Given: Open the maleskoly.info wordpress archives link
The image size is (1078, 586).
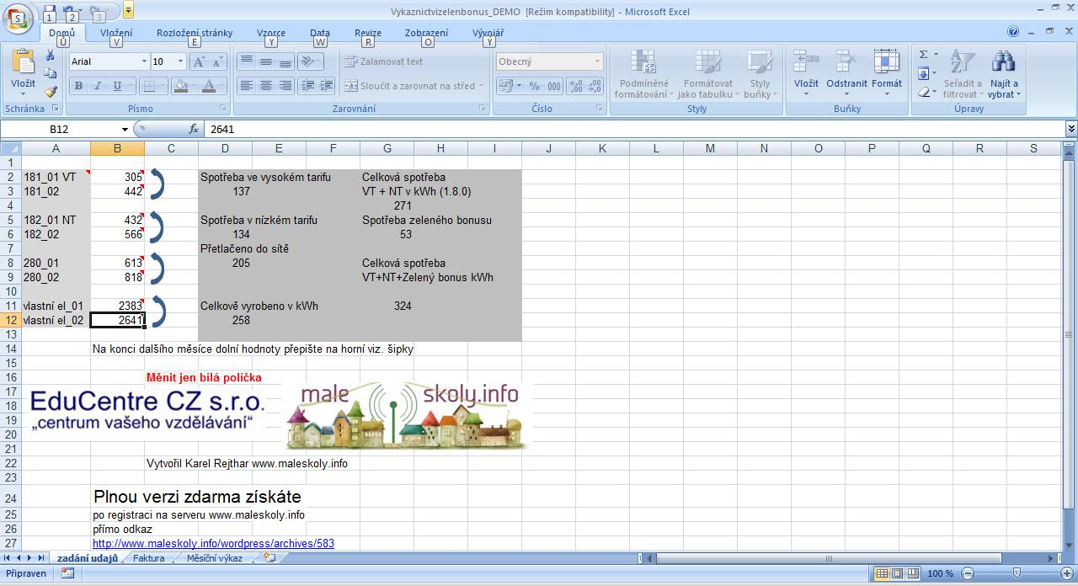Looking at the screenshot, I should [213, 544].
